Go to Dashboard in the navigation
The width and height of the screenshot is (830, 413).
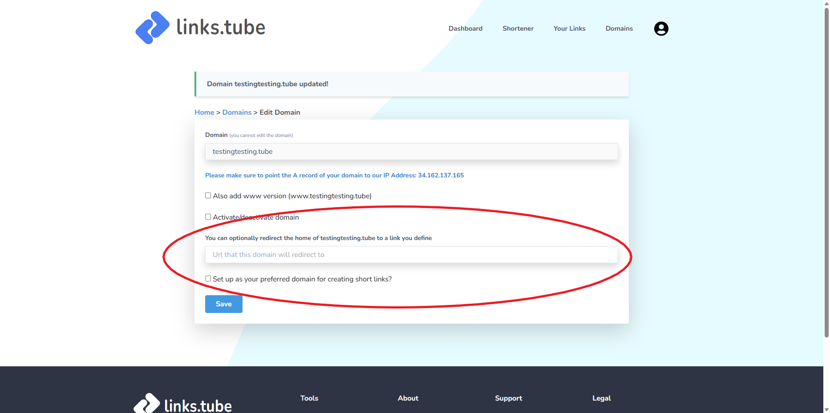click(x=465, y=28)
